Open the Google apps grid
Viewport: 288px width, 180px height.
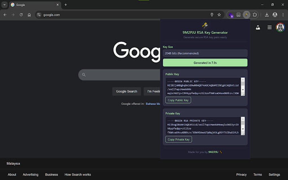[269, 27]
